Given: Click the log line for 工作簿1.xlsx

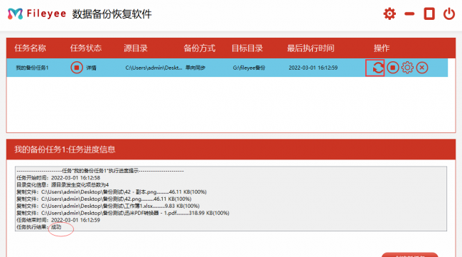Looking at the screenshot, I should (108, 206).
